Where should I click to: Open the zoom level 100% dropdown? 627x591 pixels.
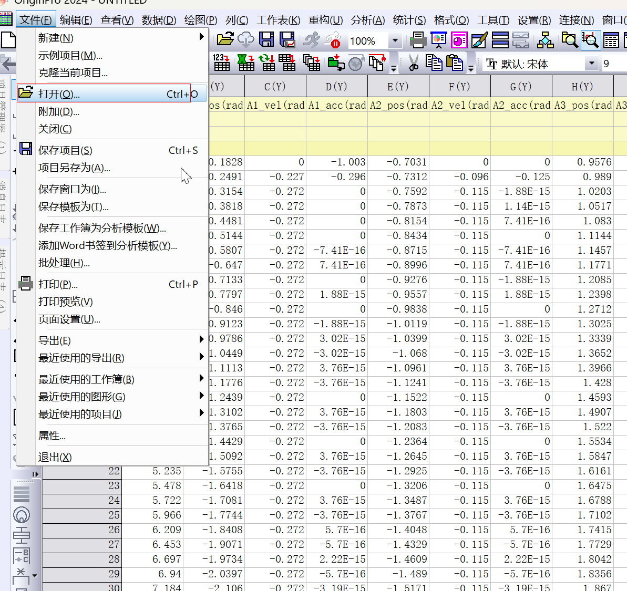pyautogui.click(x=395, y=40)
